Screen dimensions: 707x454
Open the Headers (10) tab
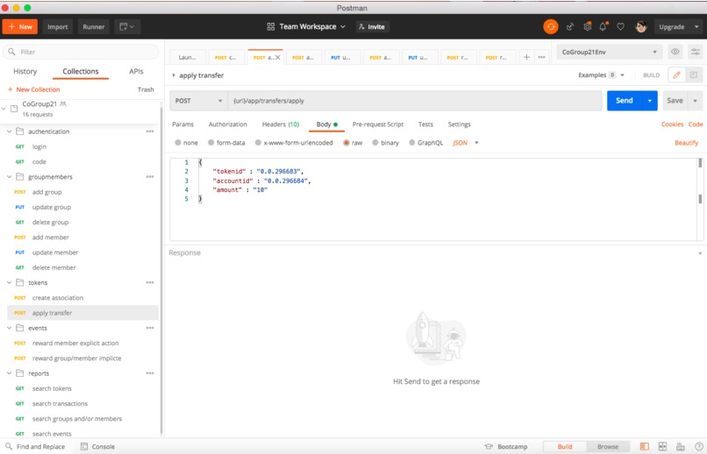point(281,124)
